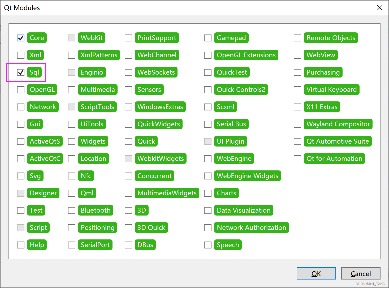Enable the SerialPort checkbox
The width and height of the screenshot is (389, 288).
72,245
